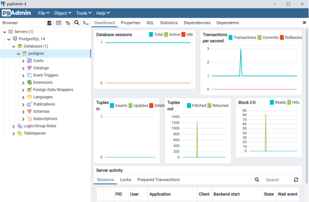
Task: Select the Dashboard tab
Action: tap(105, 23)
